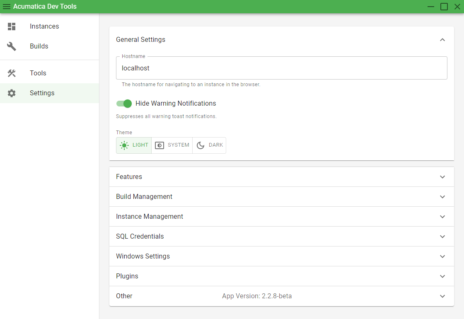Image resolution: width=464 pixels, height=319 pixels.
Task: Expand the Features section
Action: (282, 176)
